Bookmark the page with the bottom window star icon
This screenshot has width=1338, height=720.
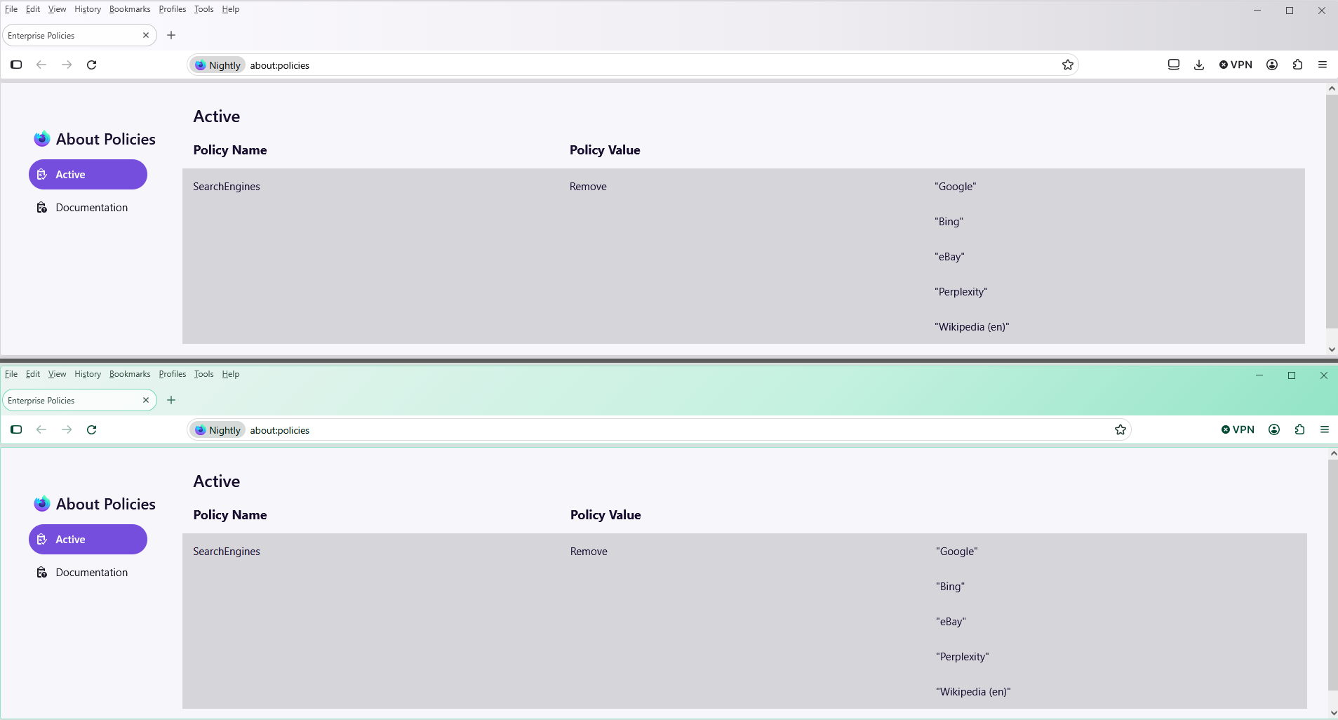[1120, 429]
